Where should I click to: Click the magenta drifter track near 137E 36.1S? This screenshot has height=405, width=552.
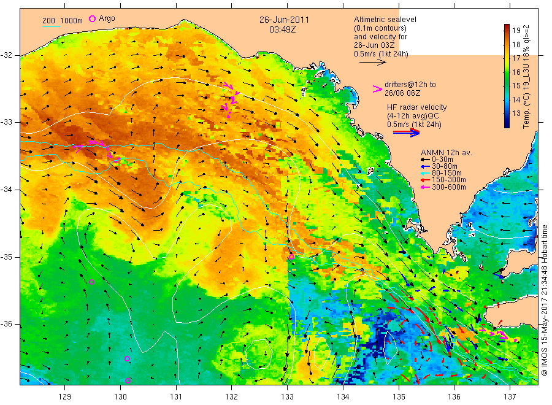499,334
